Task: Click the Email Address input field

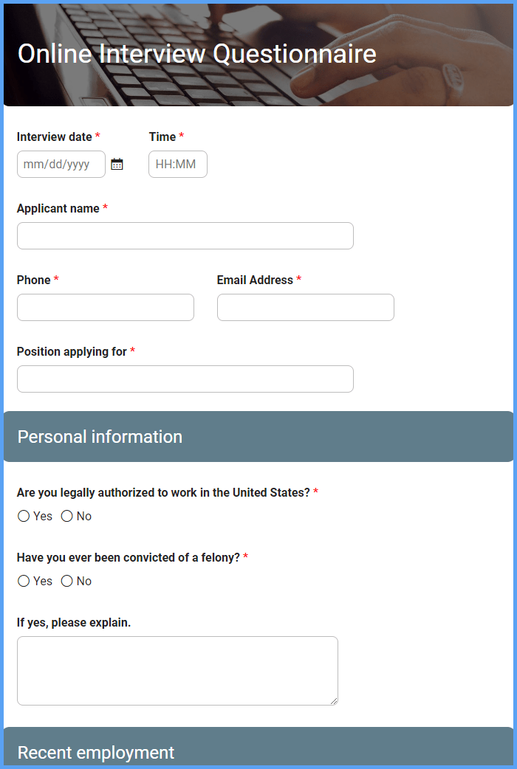Action: pos(305,308)
